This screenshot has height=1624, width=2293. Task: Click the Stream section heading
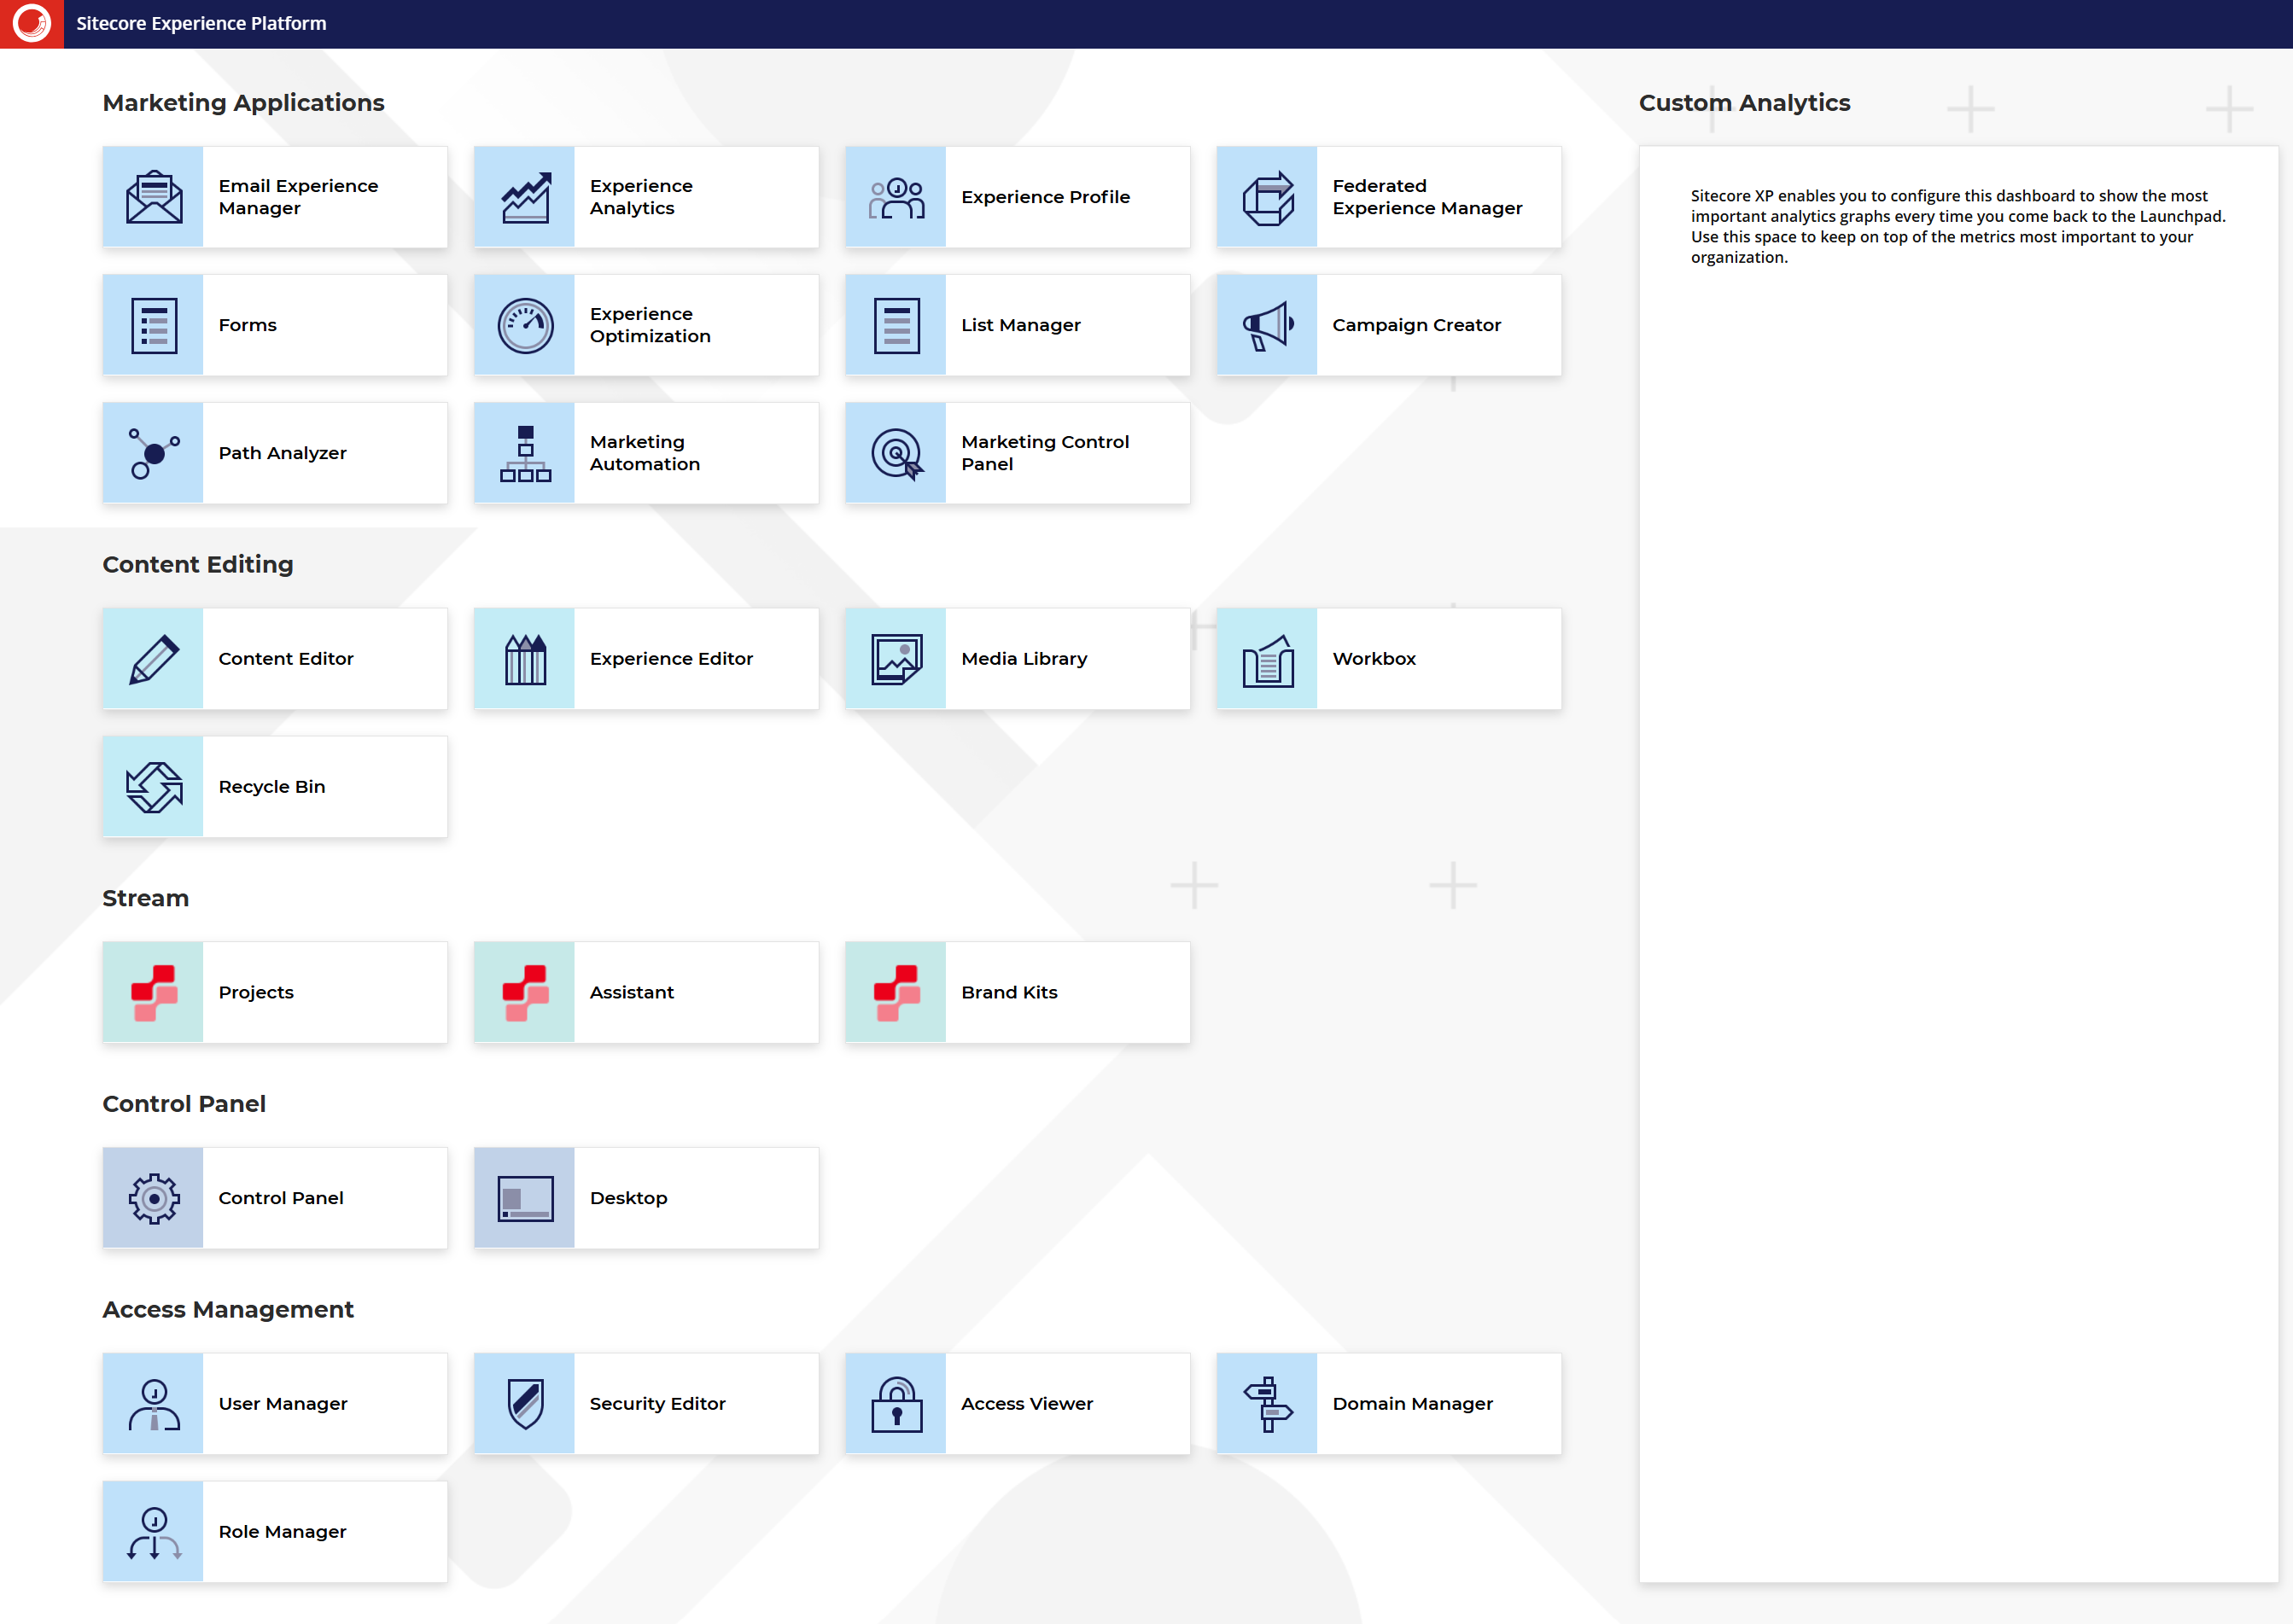click(x=145, y=897)
